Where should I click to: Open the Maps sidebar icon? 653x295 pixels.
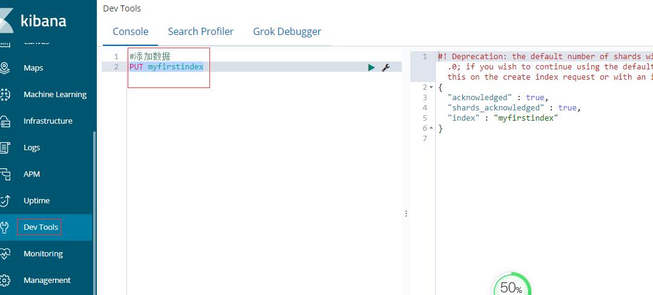tap(4, 68)
